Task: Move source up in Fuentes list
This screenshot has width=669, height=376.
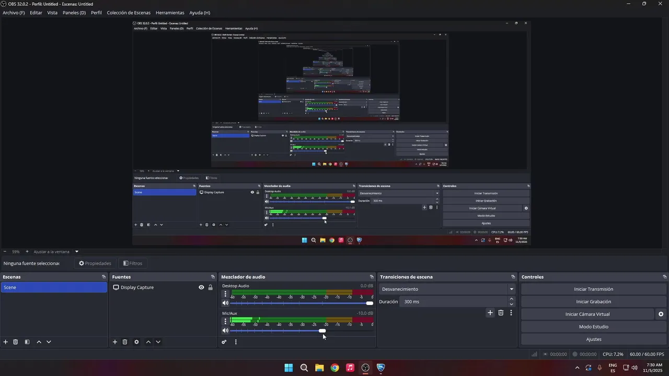Action: point(148,342)
